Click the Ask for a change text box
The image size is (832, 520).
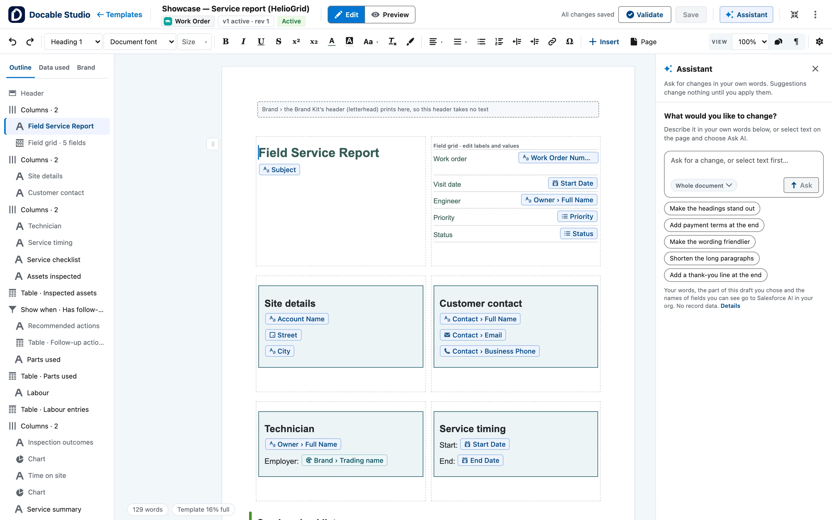(743, 161)
